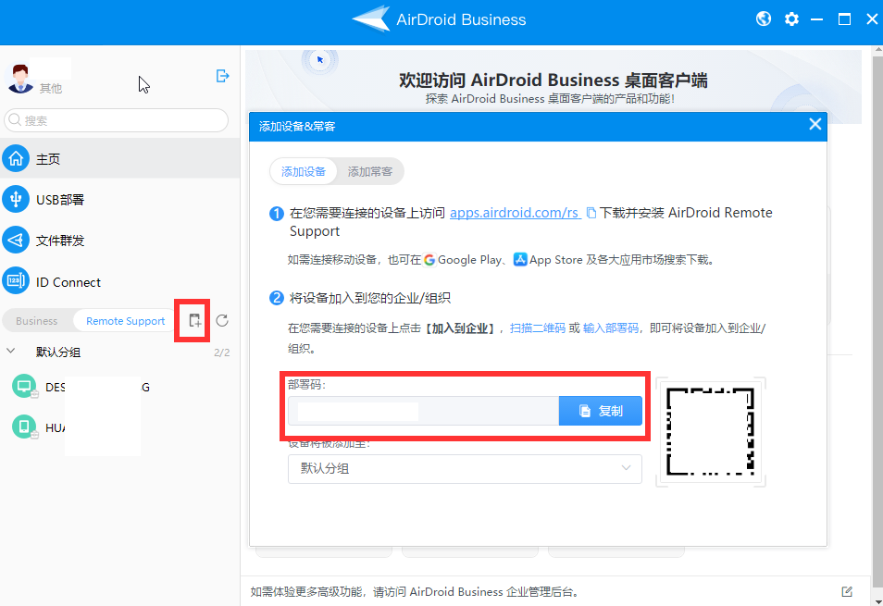
Task: Click the 其他 label under profile
Action: (51, 88)
